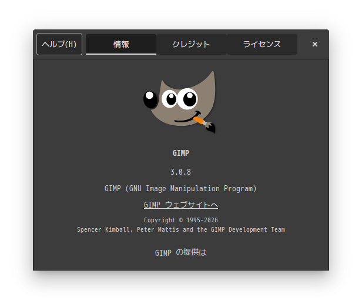Click the Copyright © 1995-2026 line
Image resolution: width=362 pixels, height=307 pixels.
coord(181,220)
